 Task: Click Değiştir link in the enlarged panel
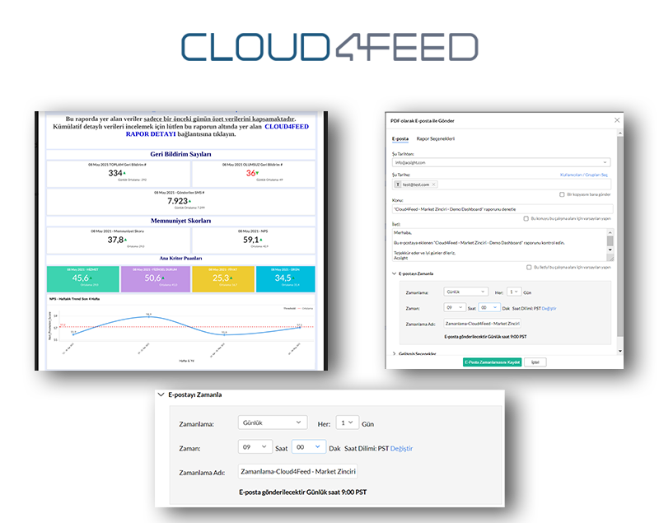click(x=401, y=448)
